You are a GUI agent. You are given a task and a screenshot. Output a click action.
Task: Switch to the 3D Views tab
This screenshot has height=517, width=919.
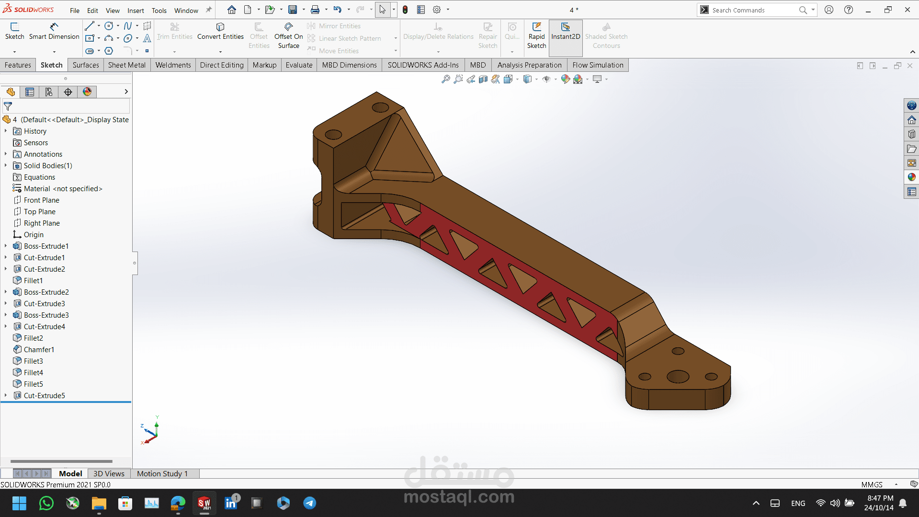click(109, 473)
